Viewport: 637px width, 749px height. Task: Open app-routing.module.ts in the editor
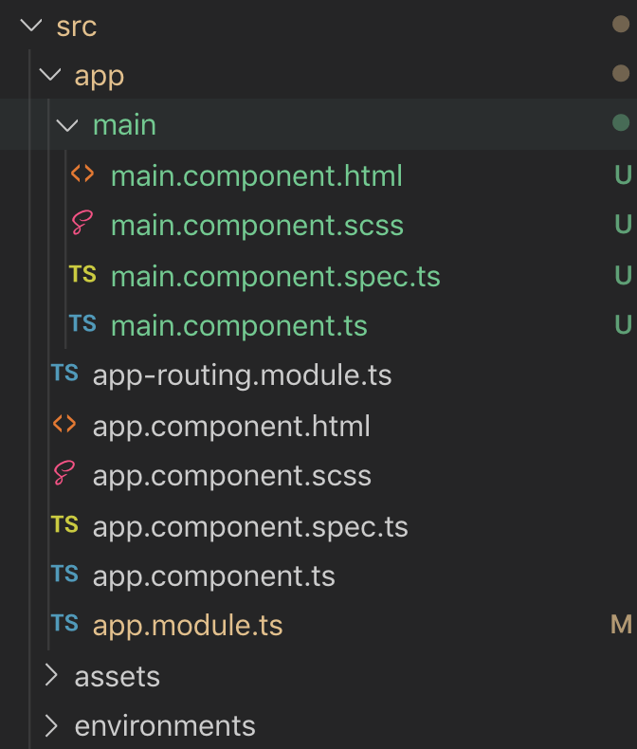coord(242,375)
